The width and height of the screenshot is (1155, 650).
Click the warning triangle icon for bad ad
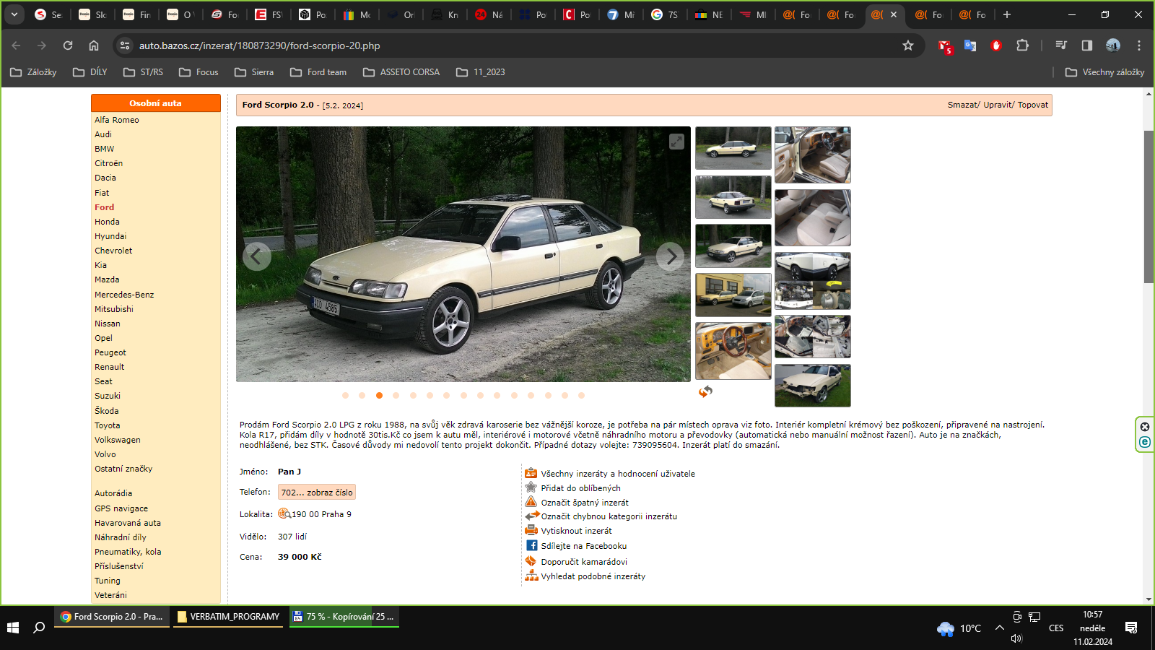531,501
